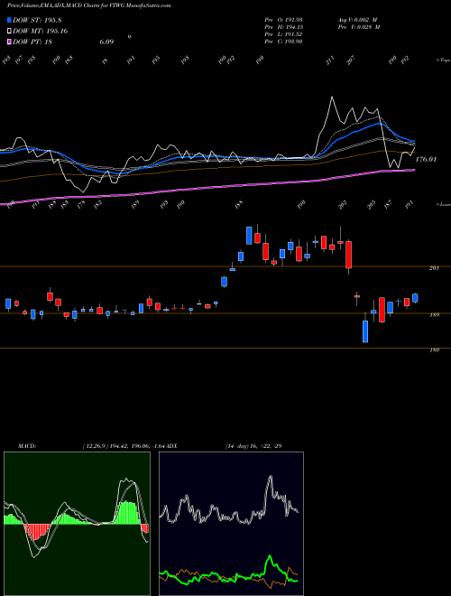451x596 pixels.
Task: Click the long blue candlestick at the lowest price
Action: click(365, 331)
